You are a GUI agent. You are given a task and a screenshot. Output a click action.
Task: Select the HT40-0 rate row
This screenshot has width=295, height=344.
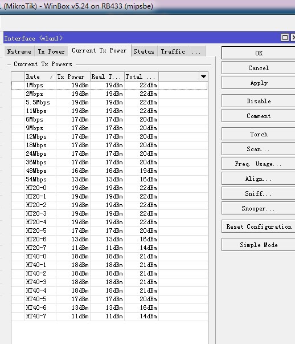coord(109,256)
